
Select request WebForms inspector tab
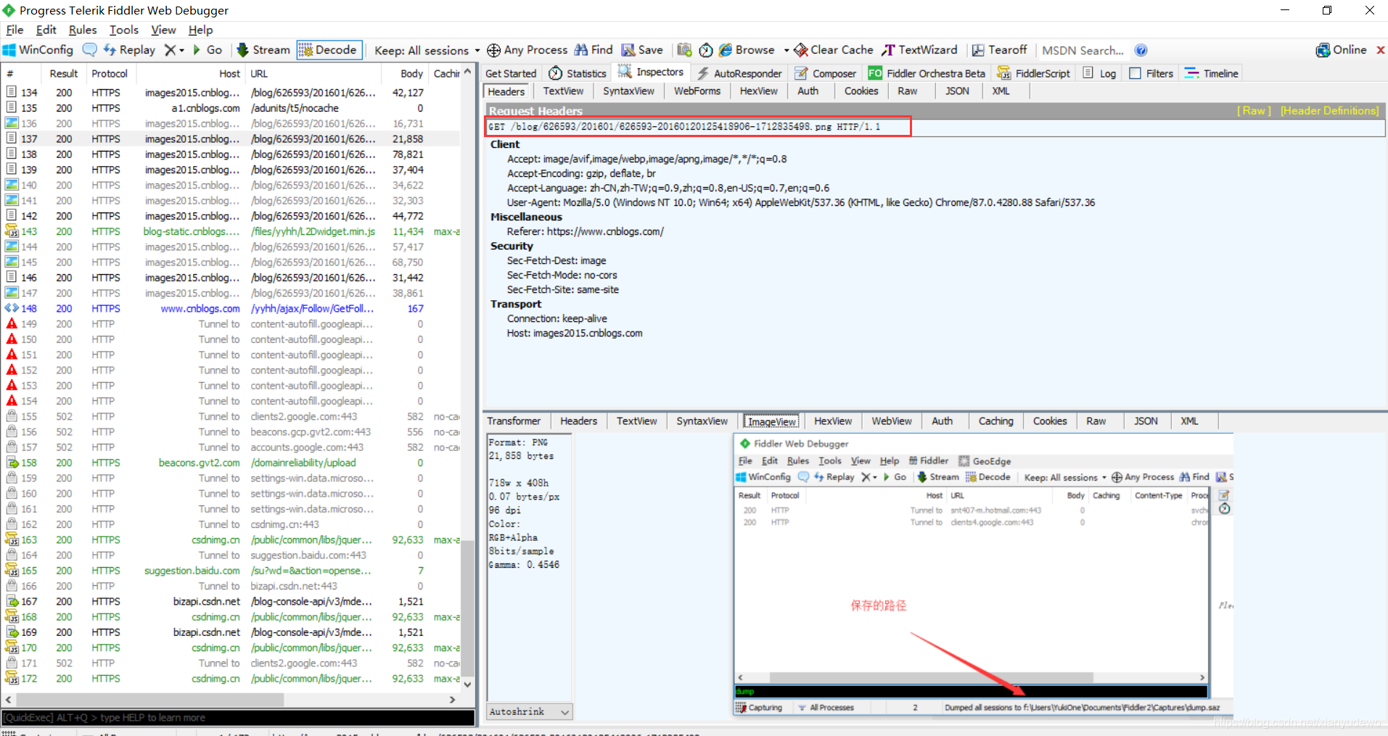click(x=697, y=91)
